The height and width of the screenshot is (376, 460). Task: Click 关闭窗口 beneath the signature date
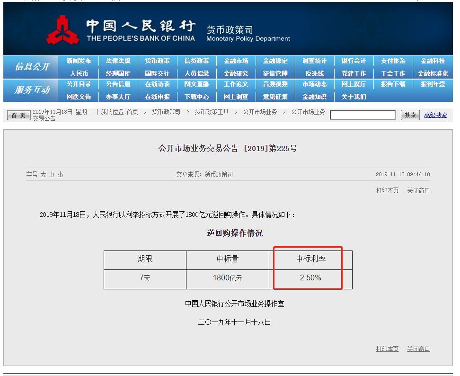[418, 349]
